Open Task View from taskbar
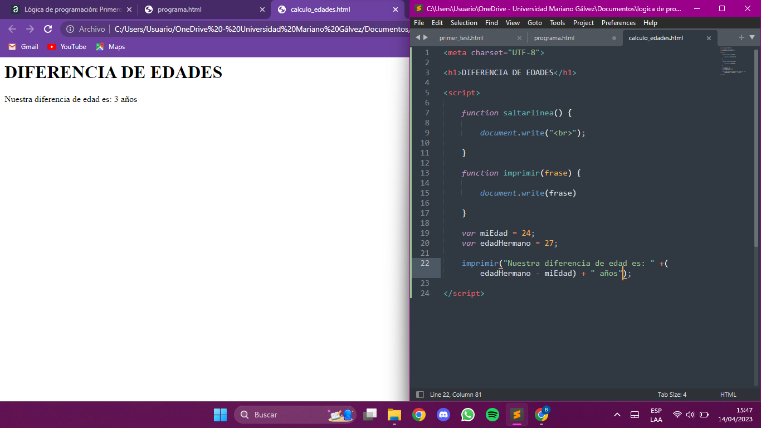This screenshot has height=428, width=761. 370,415
